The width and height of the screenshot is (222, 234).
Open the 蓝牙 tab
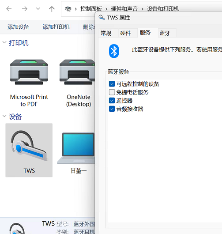tap(165, 33)
